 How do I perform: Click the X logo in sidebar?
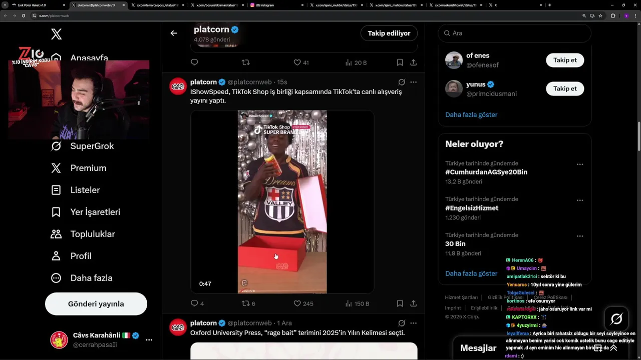(x=57, y=34)
